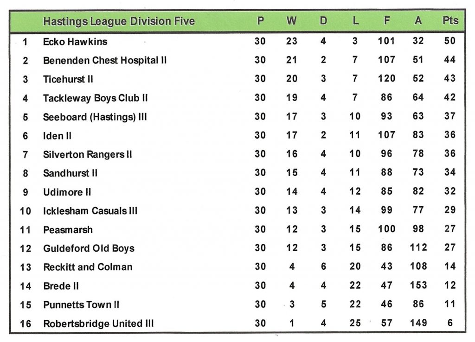Click Icklesham Casuals III team name
This screenshot has width=475, height=342.
(x=90, y=211)
